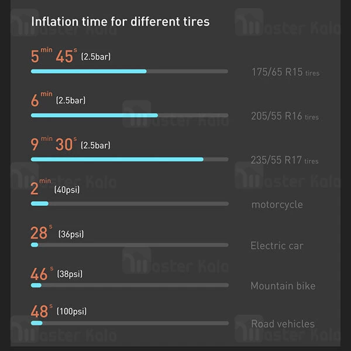351x351 pixels.
Task: Select the (100psi) pressure text
Action: click(71, 311)
